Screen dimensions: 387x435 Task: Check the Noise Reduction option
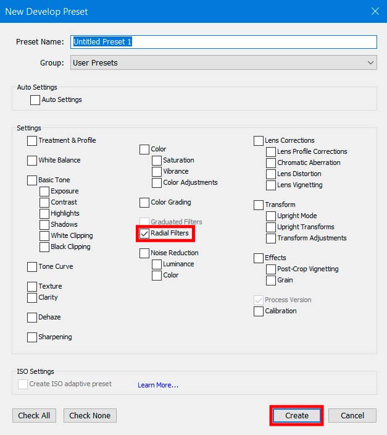[x=144, y=253]
